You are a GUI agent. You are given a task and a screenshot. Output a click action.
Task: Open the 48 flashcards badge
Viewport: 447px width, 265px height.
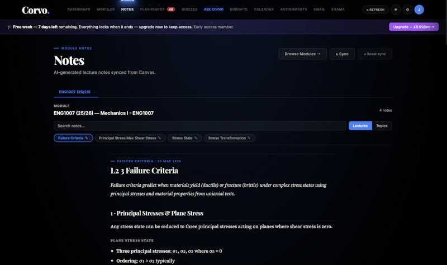[171, 10]
